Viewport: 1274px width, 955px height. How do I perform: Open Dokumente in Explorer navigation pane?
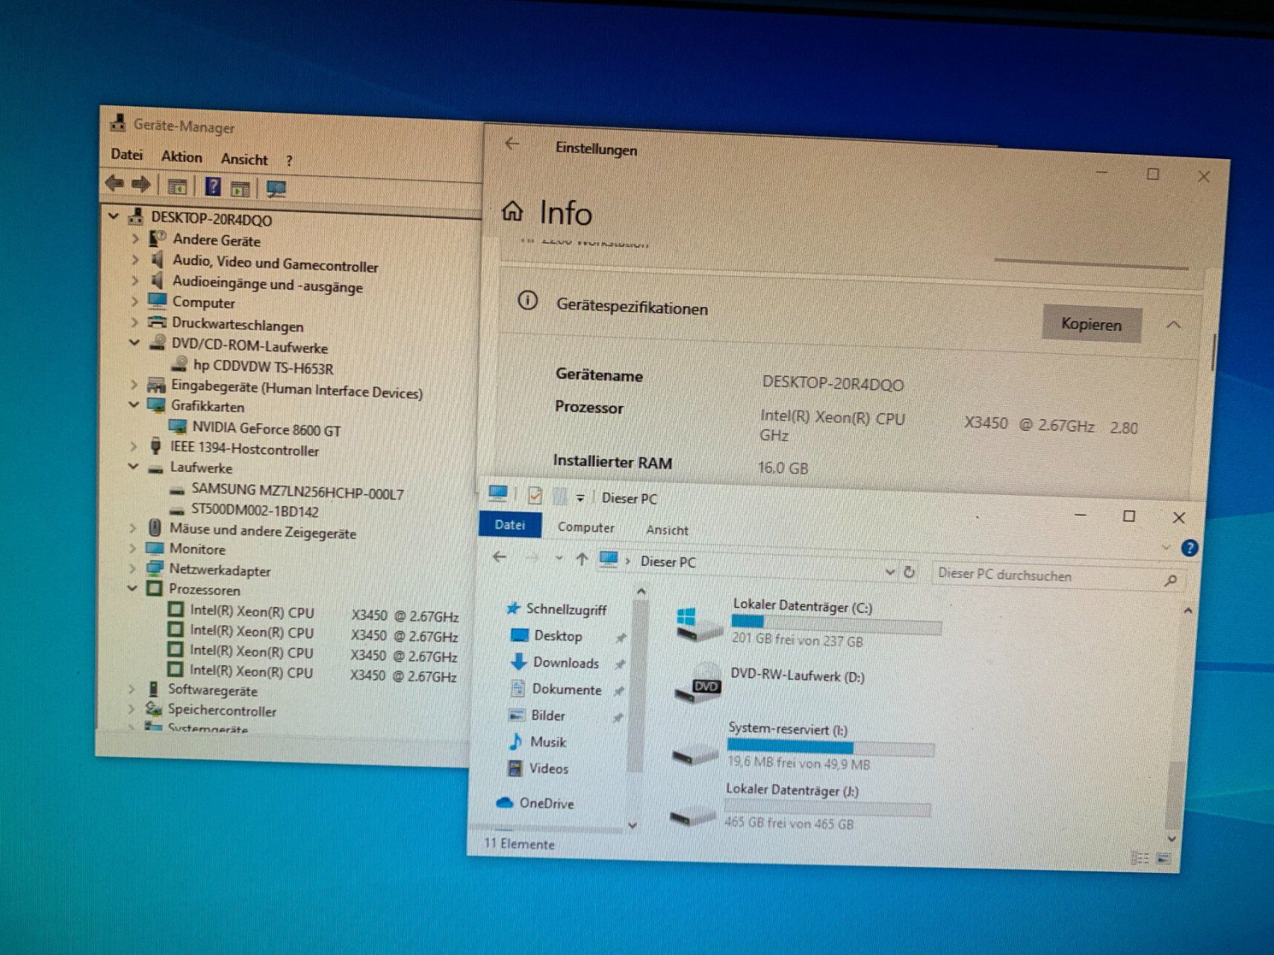click(x=566, y=689)
